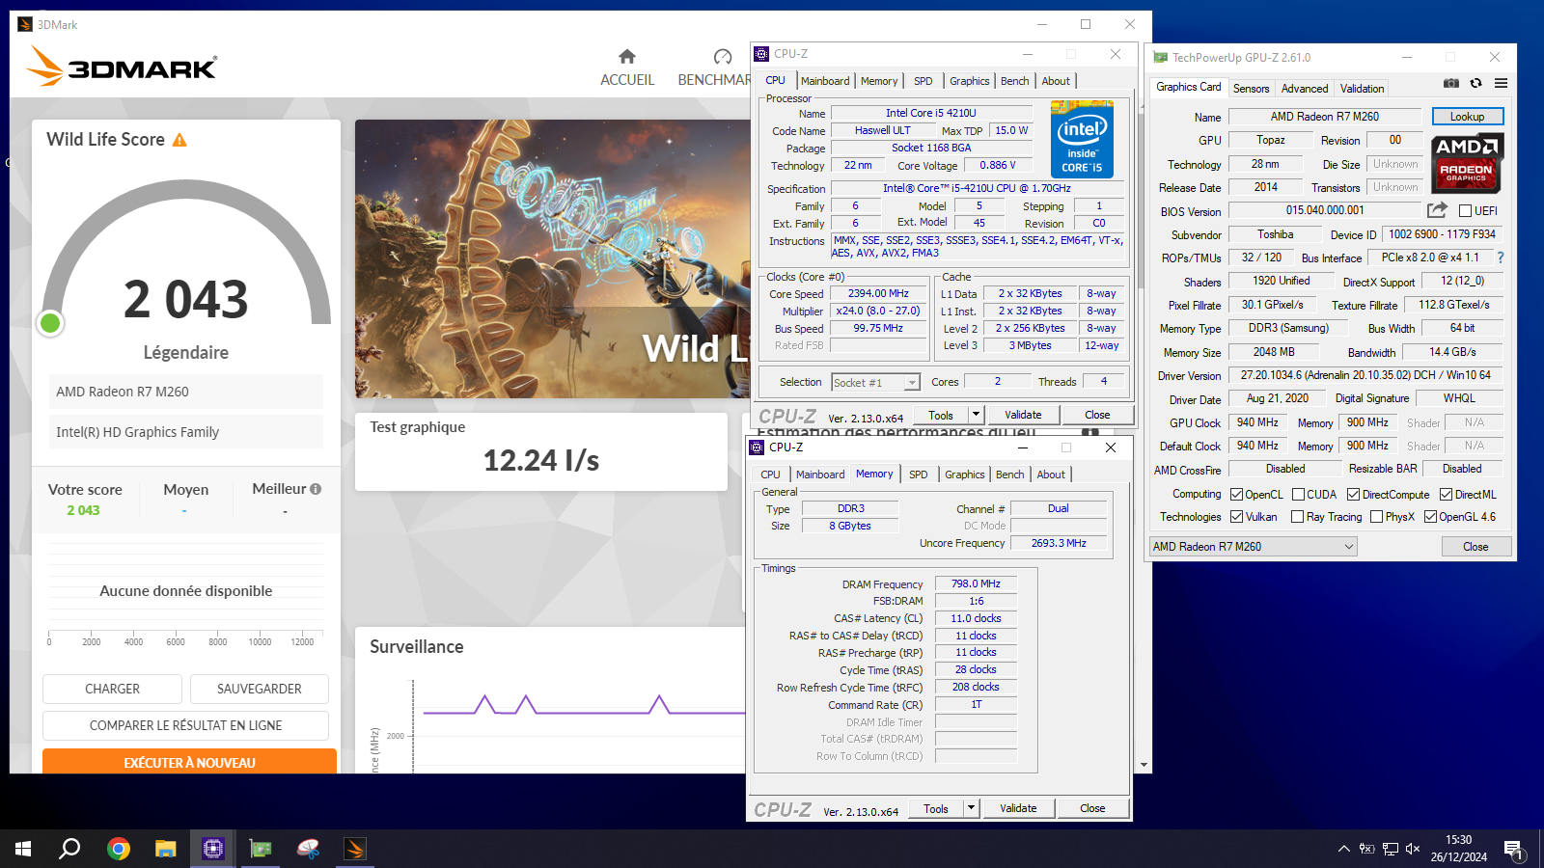Click the 3DMark vertical scrollbar down arrow
The width and height of the screenshot is (1544, 868).
click(x=1144, y=765)
